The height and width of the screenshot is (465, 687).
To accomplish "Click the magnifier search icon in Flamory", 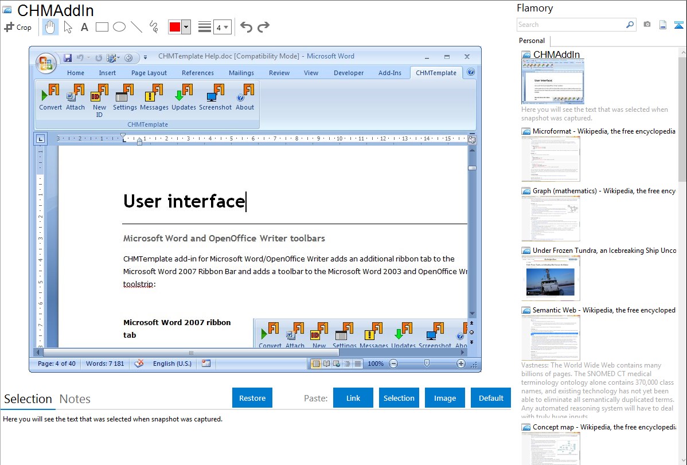I will click(630, 25).
